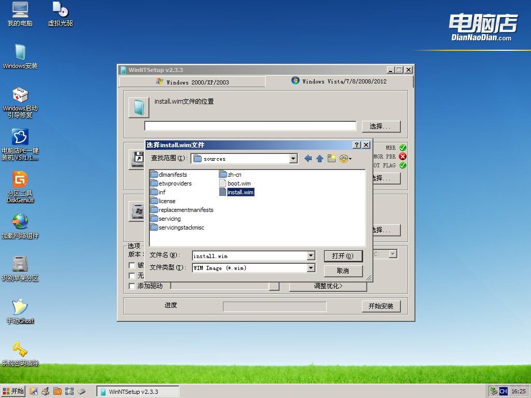
Task: Click the third quick launch folder icon
Action: coord(58,392)
